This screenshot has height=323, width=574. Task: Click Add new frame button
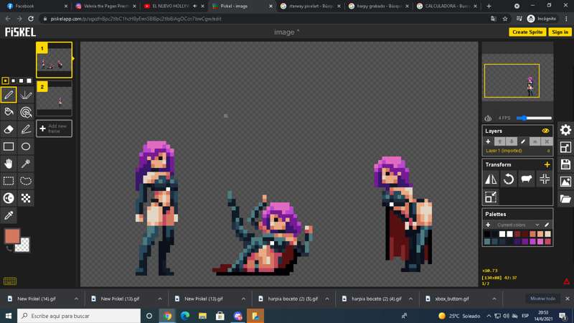coord(55,128)
